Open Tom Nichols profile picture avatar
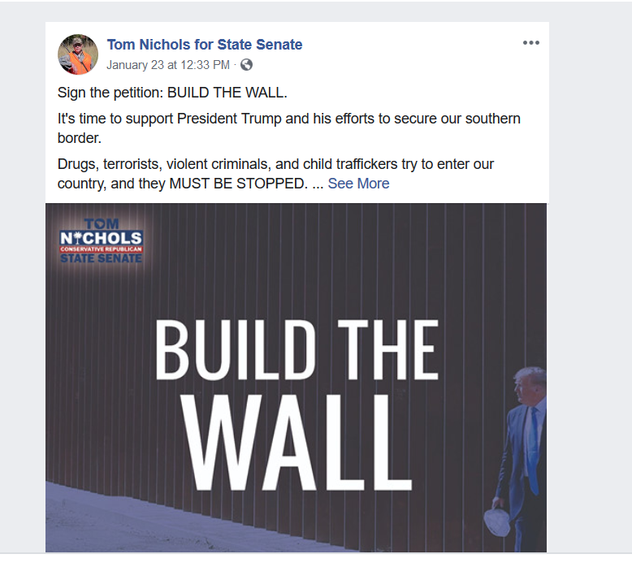The image size is (632, 567). [78, 54]
